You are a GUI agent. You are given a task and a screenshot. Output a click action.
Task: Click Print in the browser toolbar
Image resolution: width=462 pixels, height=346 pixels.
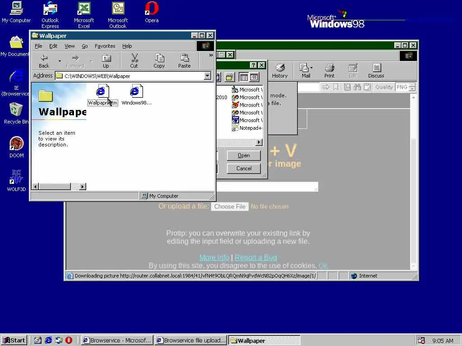pos(329,71)
